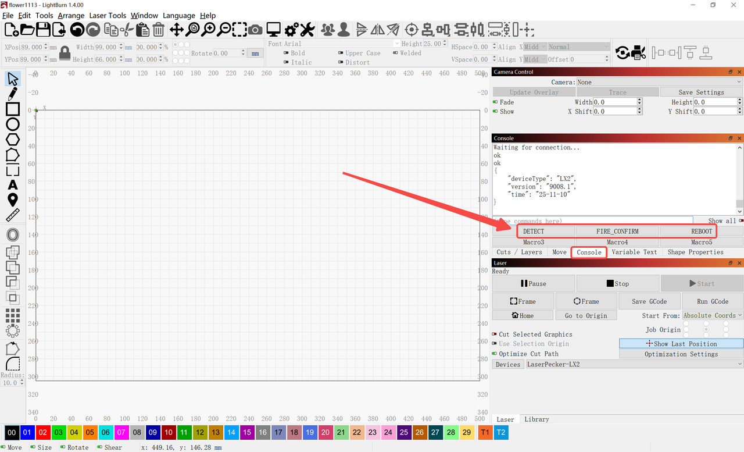The width and height of the screenshot is (744, 452).
Task: Open the Camera selection dropdown
Action: 659,82
